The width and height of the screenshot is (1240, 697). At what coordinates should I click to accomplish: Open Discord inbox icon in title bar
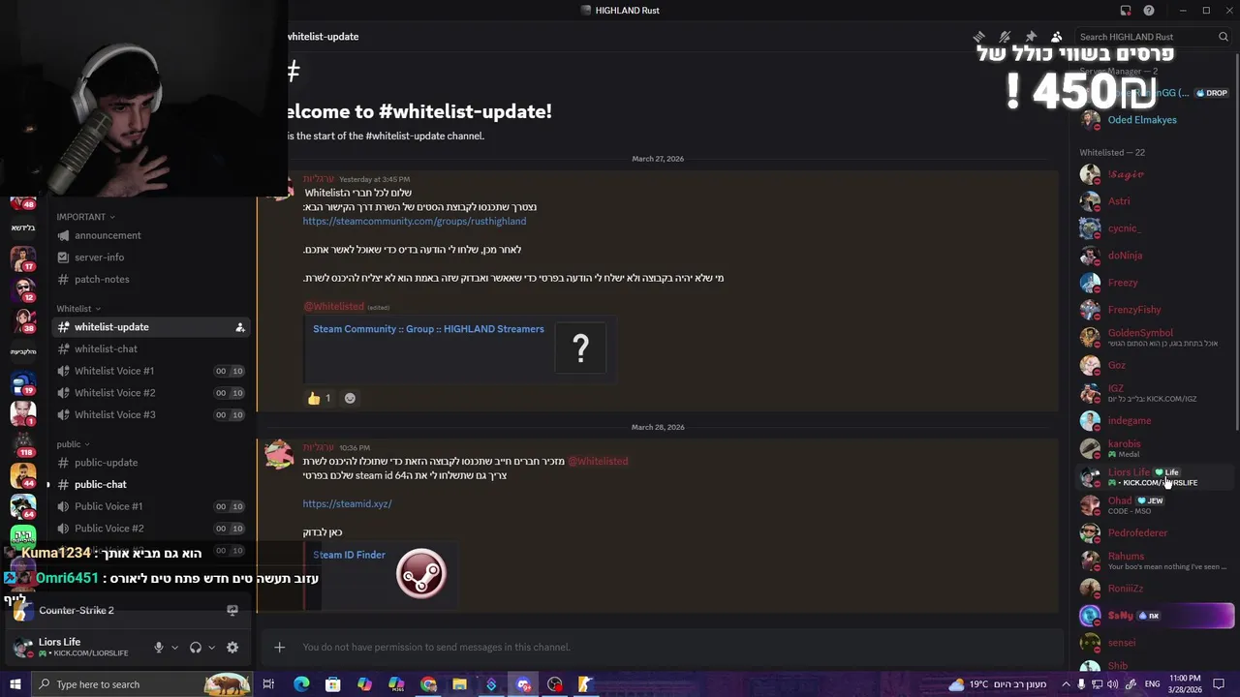[x=1126, y=11]
